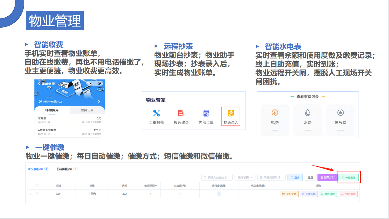Click the 楼栋 column header
The height and width of the screenshot is (219, 389).
[x=59, y=186]
